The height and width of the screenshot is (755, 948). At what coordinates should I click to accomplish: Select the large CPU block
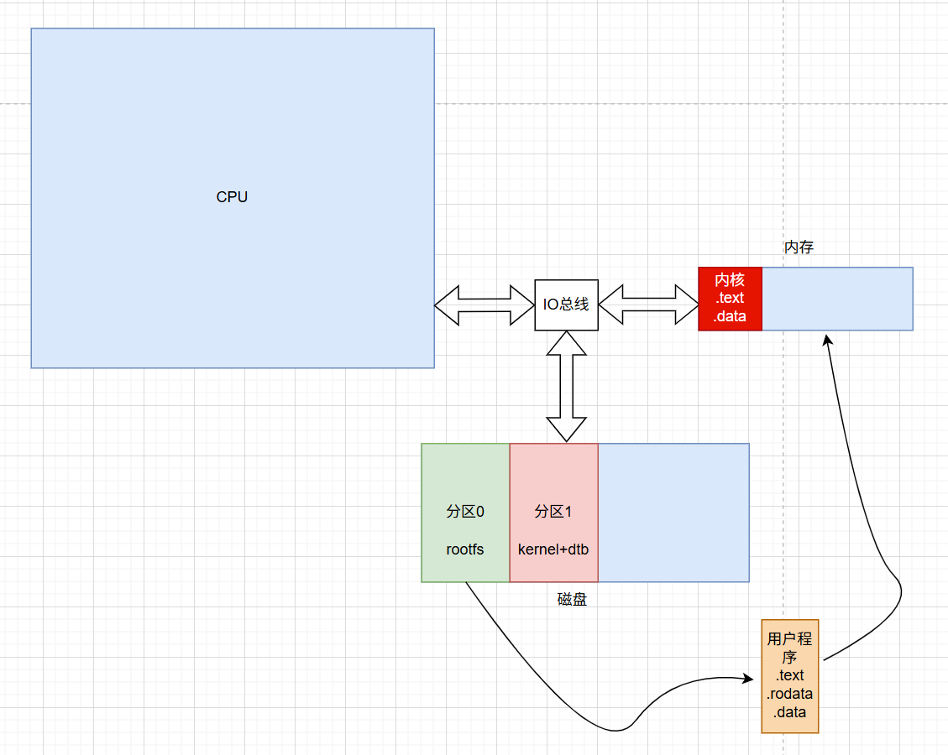coord(233,197)
